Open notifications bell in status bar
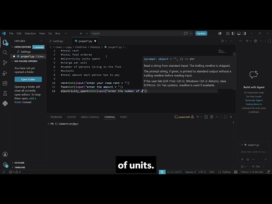 pyautogui.click(x=268, y=172)
